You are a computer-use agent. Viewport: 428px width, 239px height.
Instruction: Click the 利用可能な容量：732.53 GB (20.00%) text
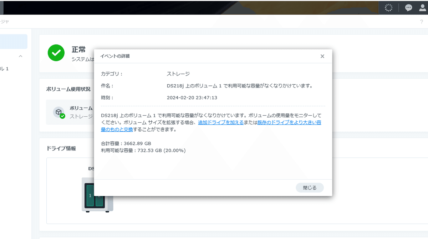(x=143, y=150)
